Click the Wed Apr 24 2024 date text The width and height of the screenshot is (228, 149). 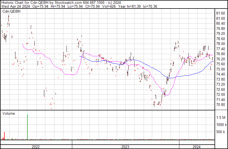pyautogui.click(x=15, y=7)
